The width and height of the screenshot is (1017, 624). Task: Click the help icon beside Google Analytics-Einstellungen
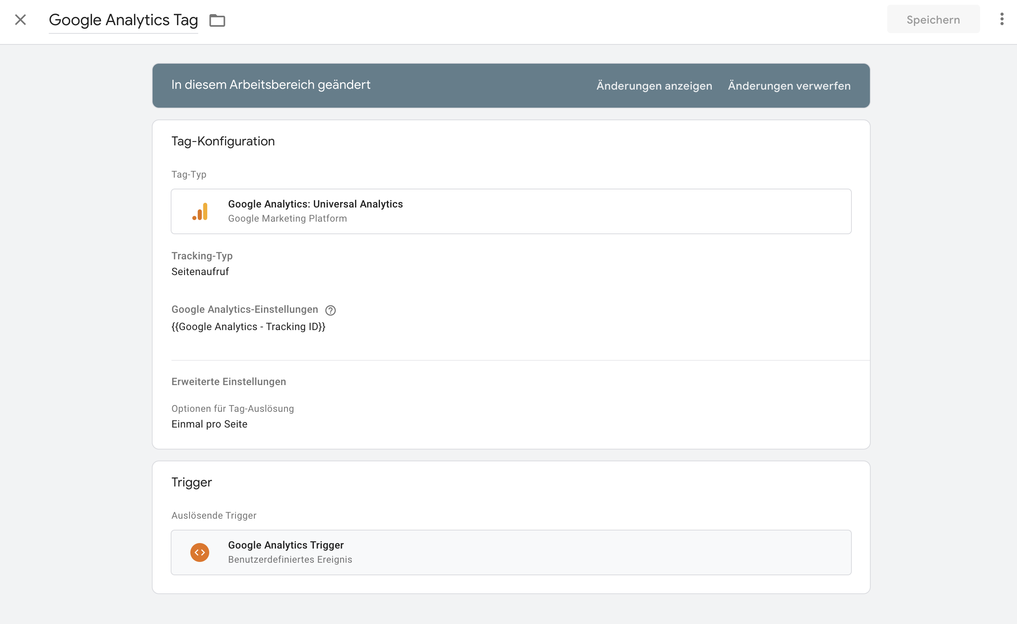click(x=330, y=310)
